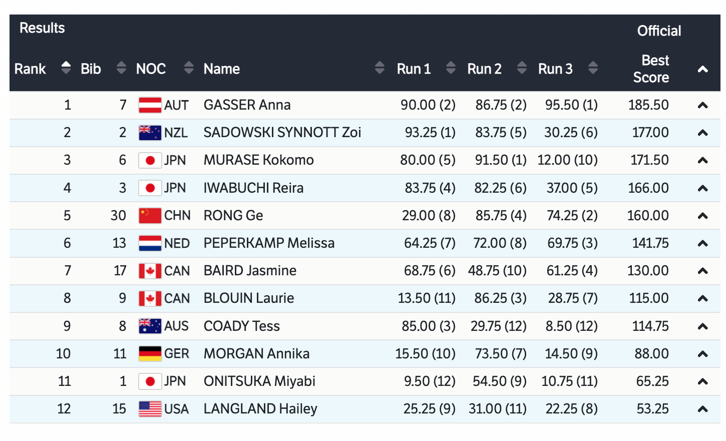The width and height of the screenshot is (726, 441).
Task: Click the China flag beside CHN
Action: tap(150, 216)
